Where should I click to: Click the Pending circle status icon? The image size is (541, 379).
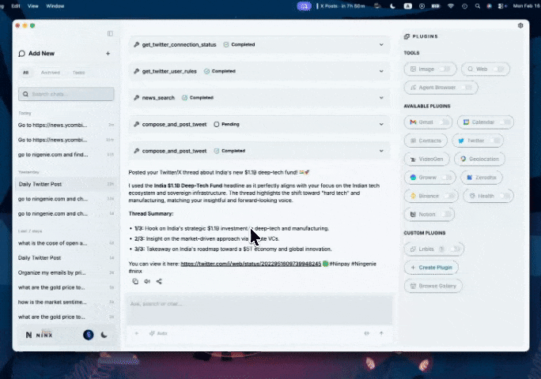click(217, 124)
